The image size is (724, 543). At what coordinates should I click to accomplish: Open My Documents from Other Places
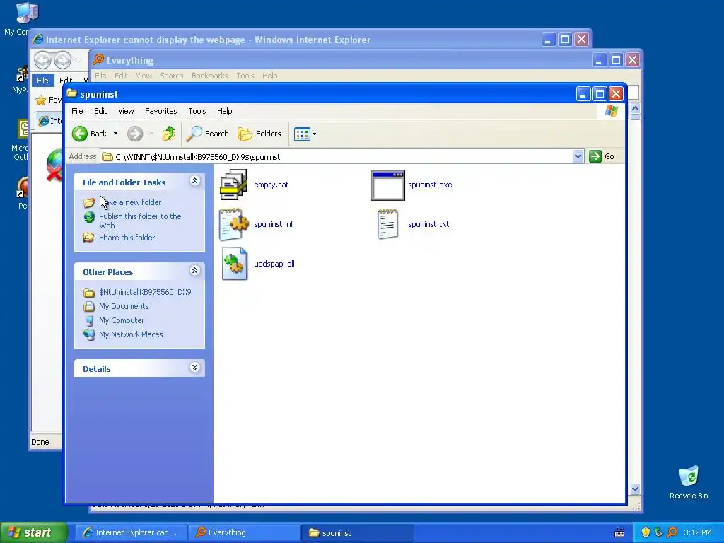tap(124, 307)
